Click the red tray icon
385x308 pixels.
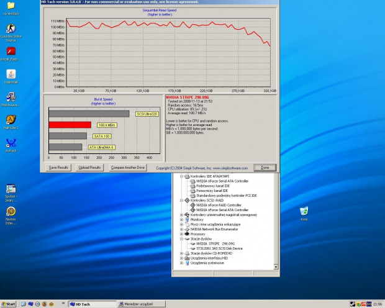(x=363, y=304)
